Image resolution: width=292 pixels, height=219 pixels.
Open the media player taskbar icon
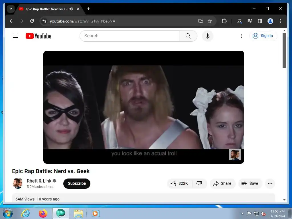point(96,213)
